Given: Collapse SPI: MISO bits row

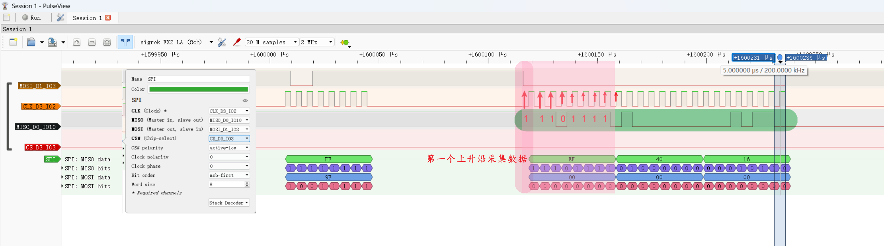Looking at the screenshot, I should click(62, 168).
